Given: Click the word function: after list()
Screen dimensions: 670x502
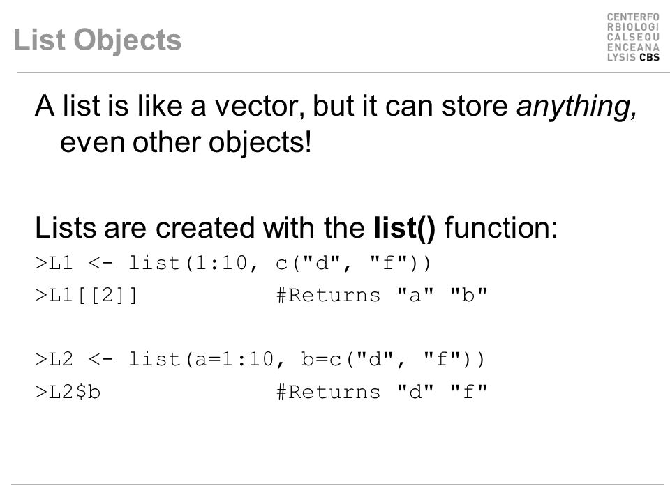Looking at the screenshot, I should 501,227.
